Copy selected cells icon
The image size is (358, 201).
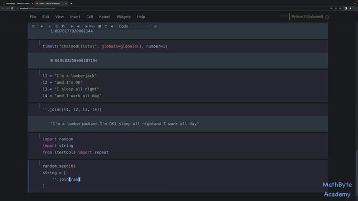click(56, 26)
